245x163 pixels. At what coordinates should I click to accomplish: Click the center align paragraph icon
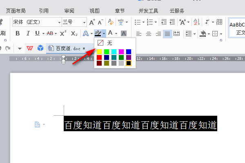pos(149,34)
